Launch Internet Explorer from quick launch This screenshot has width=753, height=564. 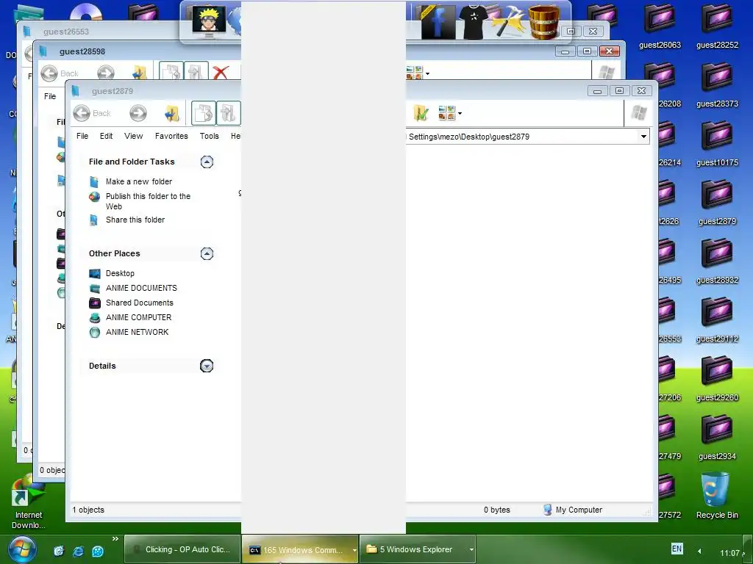coord(78,551)
